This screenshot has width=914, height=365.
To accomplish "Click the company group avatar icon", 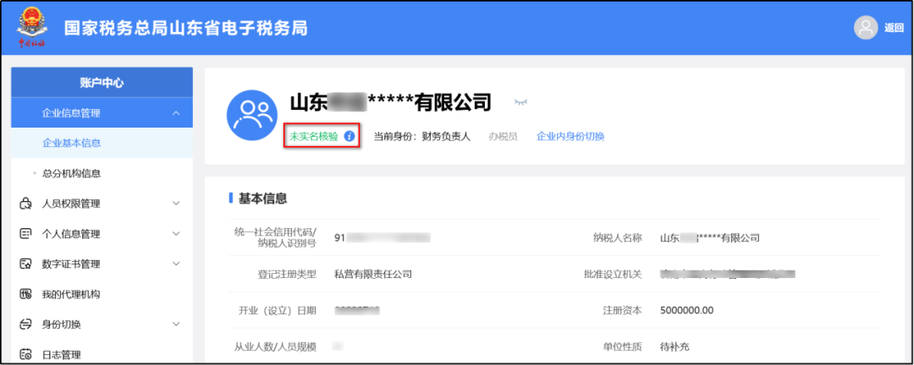I will coord(252,115).
